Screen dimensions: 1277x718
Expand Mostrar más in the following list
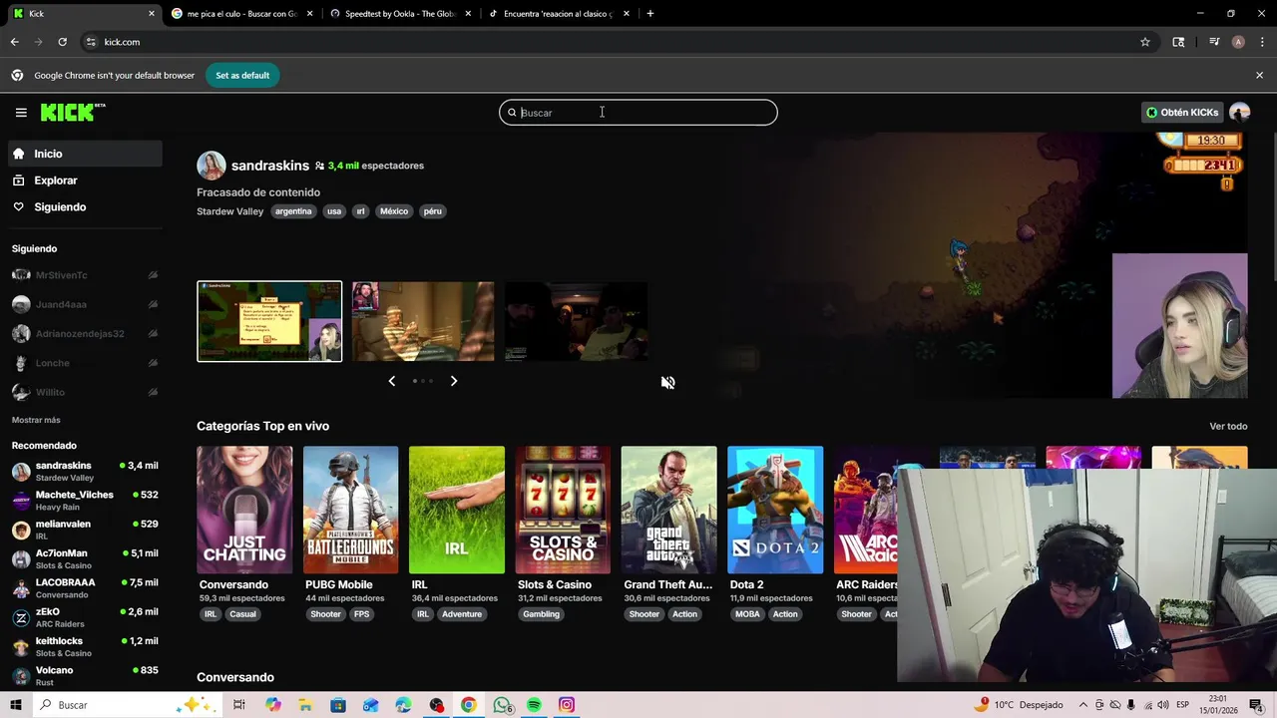pyautogui.click(x=36, y=420)
